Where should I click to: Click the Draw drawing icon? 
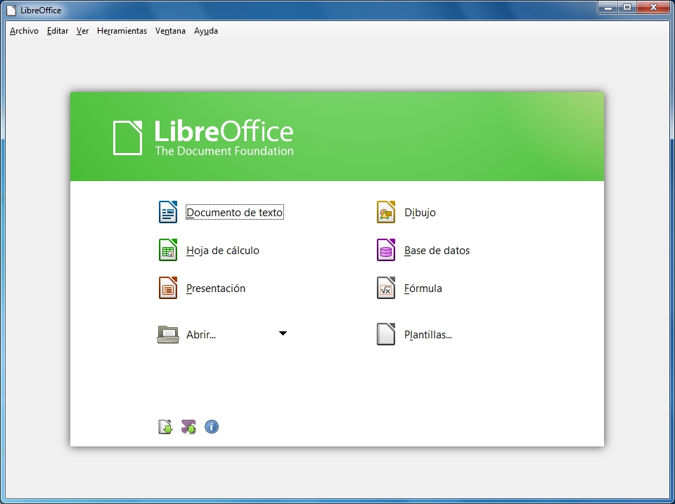(x=386, y=212)
